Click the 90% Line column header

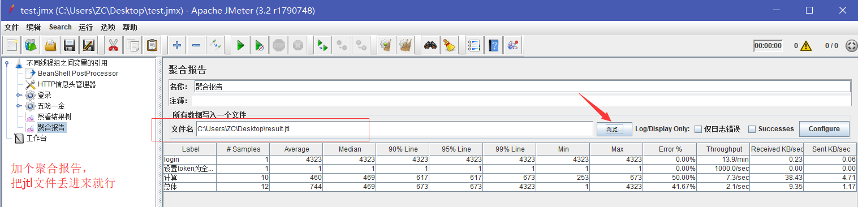pos(403,149)
